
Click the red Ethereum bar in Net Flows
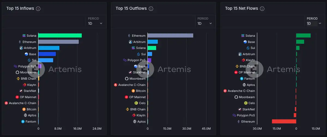pyautogui.click(x=284, y=122)
